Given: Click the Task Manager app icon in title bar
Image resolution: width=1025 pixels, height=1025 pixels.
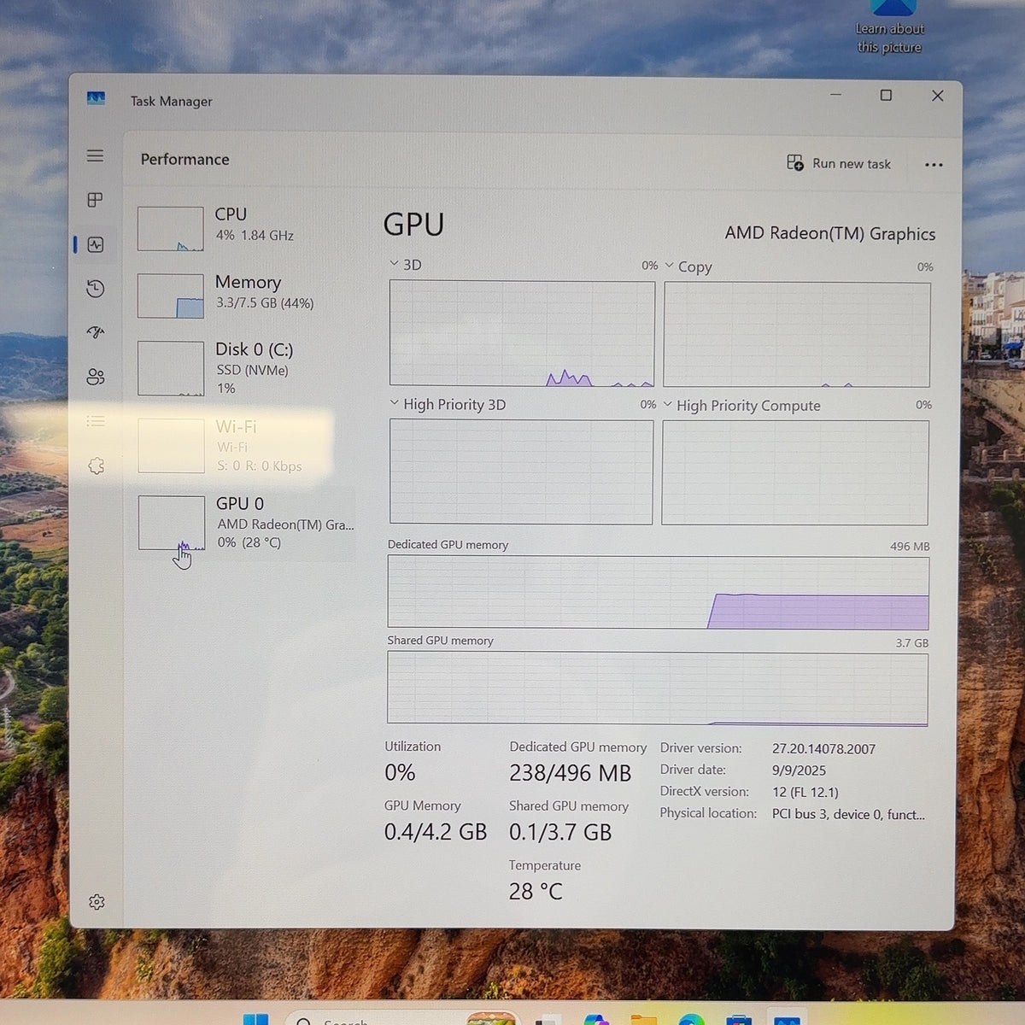Looking at the screenshot, I should pos(96,99).
